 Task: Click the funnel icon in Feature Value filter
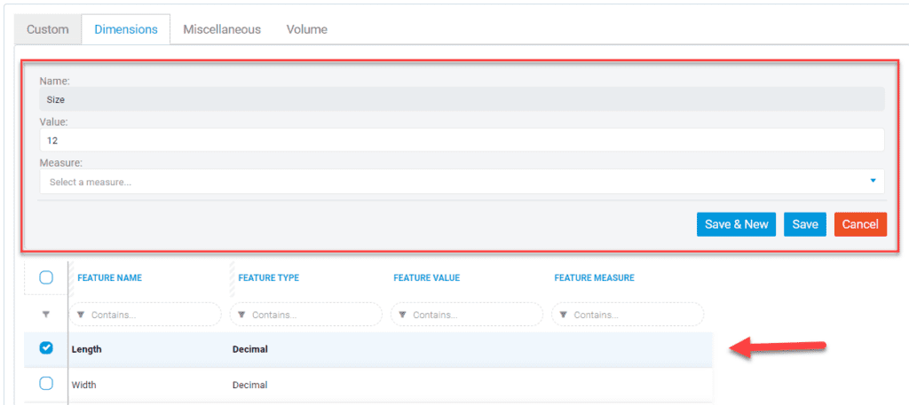402,315
